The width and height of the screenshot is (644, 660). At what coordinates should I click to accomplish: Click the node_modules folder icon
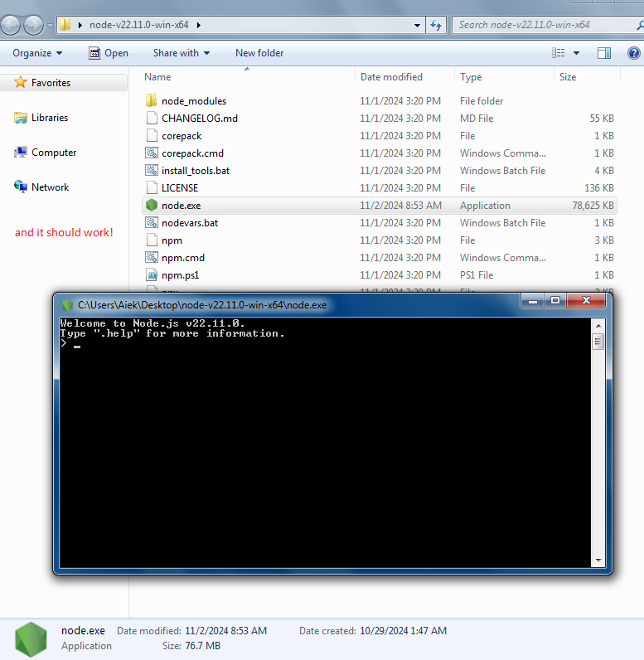pyautogui.click(x=151, y=100)
